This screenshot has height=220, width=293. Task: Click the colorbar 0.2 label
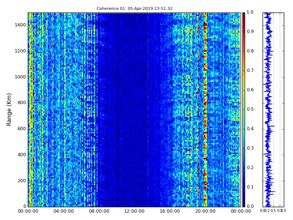pyautogui.click(x=250, y=168)
